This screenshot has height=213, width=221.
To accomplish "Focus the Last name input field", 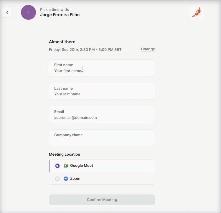I will (x=102, y=91).
